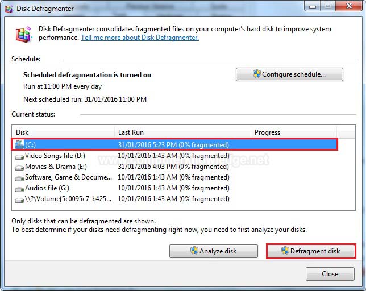This screenshot has width=366, height=291.
Task: Click the Audios file (G:) drive icon
Action: pos(19,189)
